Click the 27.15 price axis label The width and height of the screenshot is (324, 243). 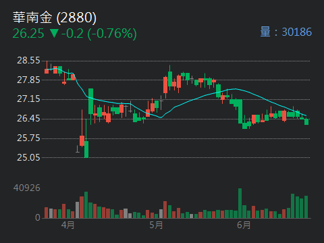(28, 99)
